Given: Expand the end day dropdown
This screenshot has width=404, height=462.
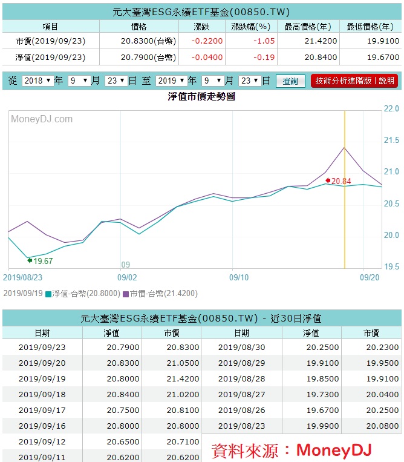Looking at the screenshot, I should (x=249, y=81).
